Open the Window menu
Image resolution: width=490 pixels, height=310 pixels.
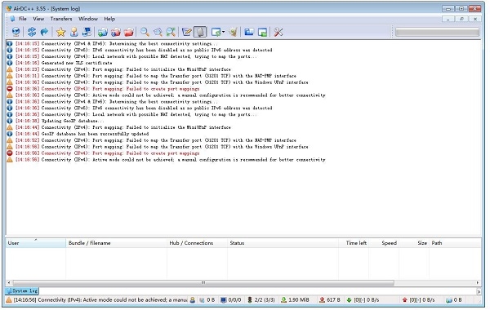point(88,19)
